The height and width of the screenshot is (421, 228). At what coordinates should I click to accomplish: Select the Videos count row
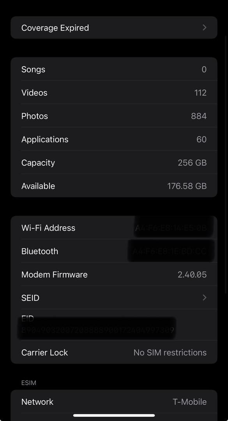coord(114,93)
